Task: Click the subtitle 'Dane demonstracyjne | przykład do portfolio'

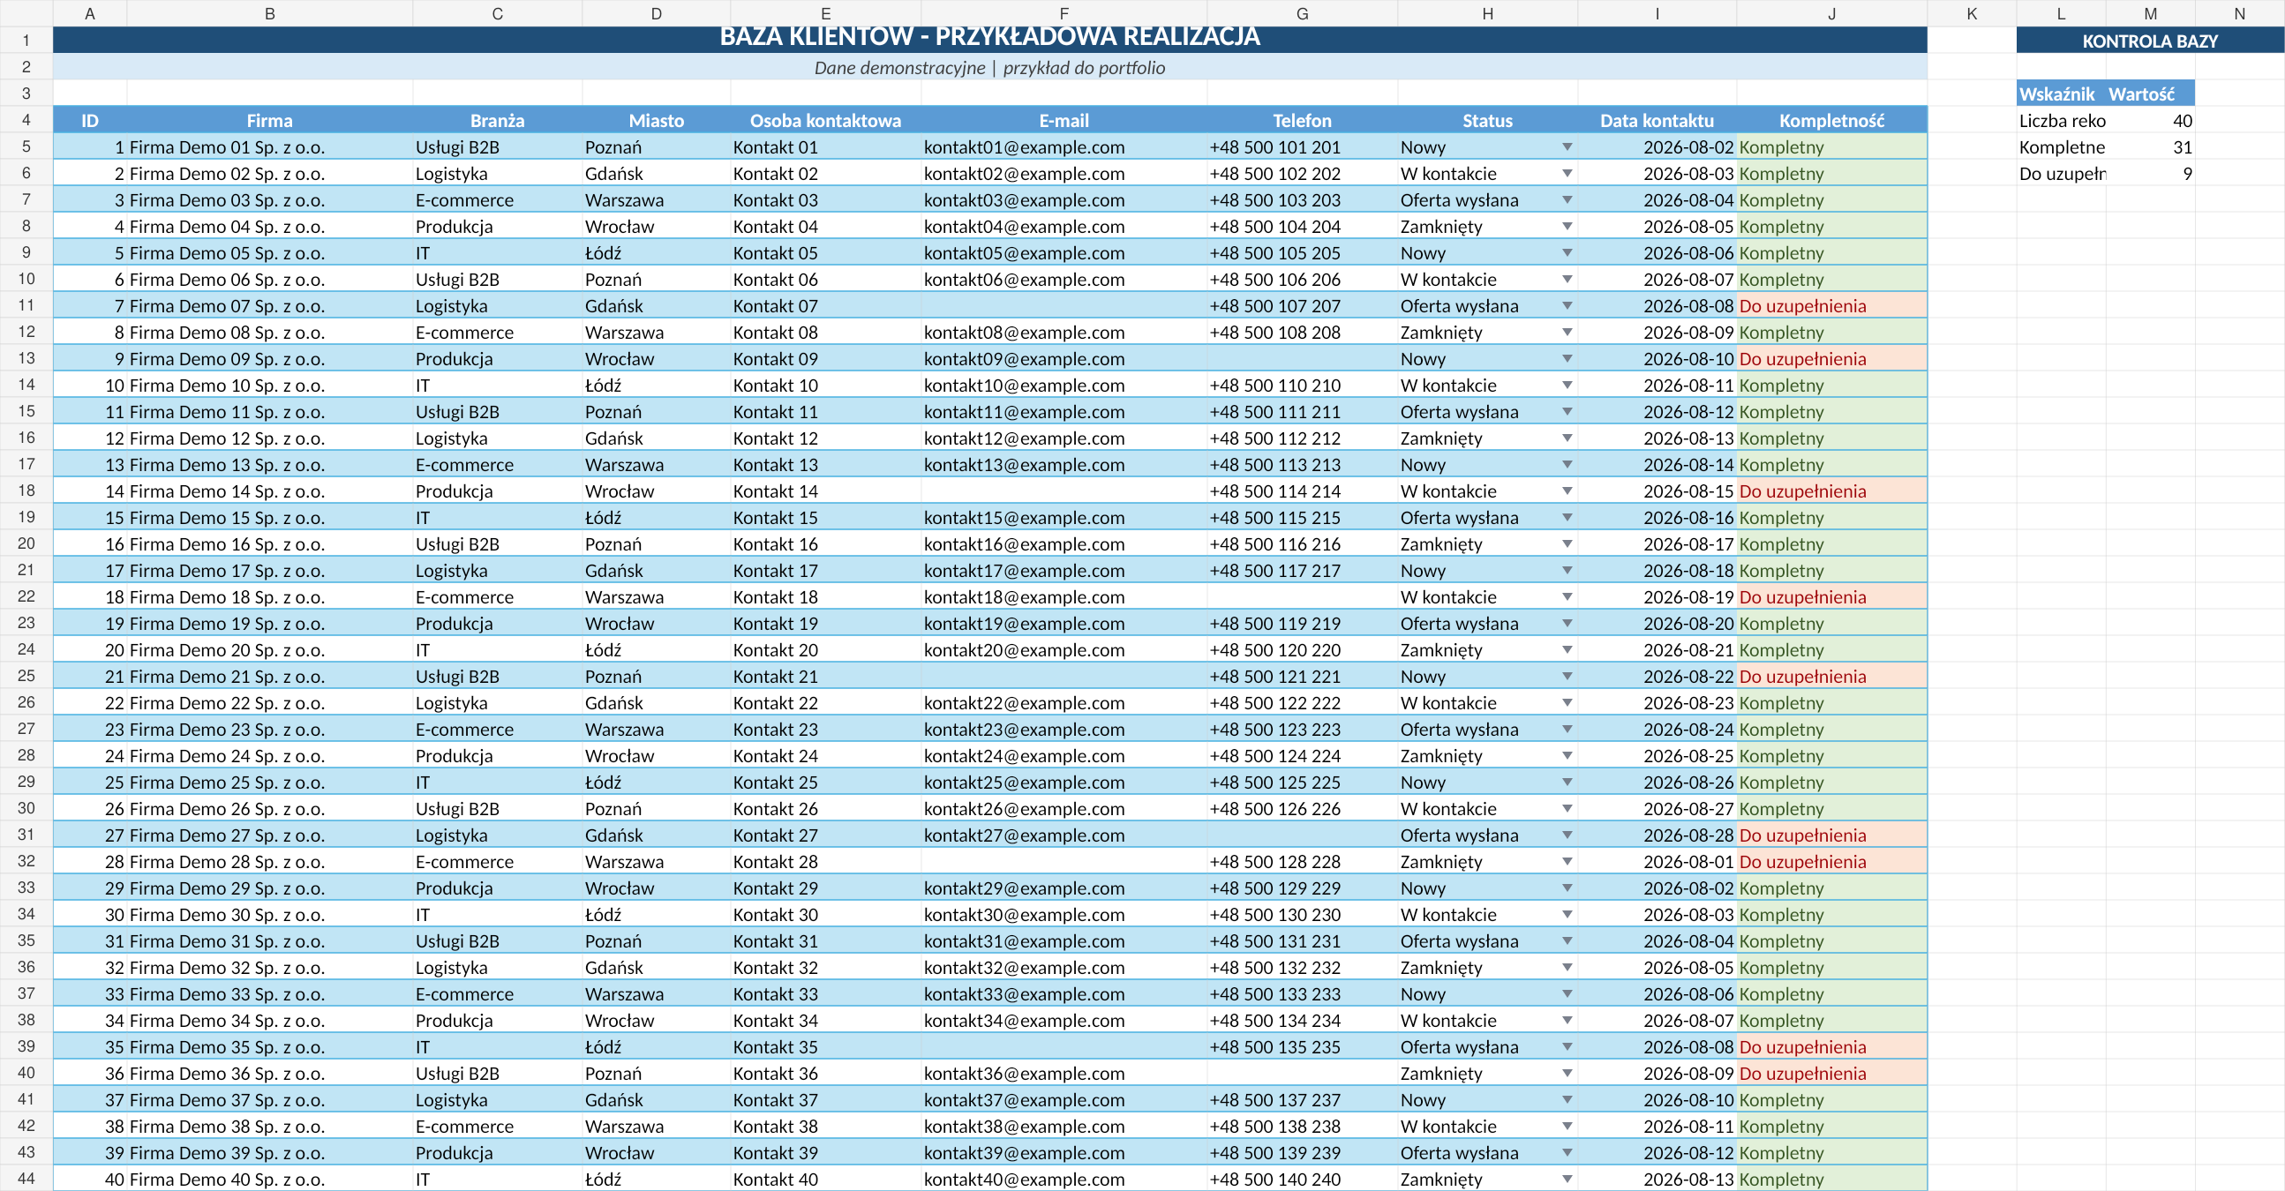Action: tap(990, 67)
